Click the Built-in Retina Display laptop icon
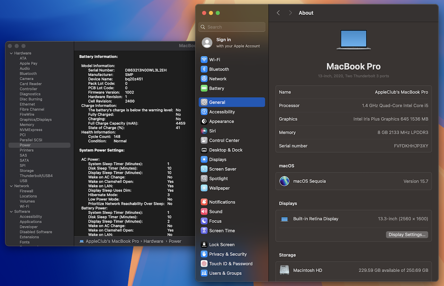The width and height of the screenshot is (444, 286). coord(284,219)
